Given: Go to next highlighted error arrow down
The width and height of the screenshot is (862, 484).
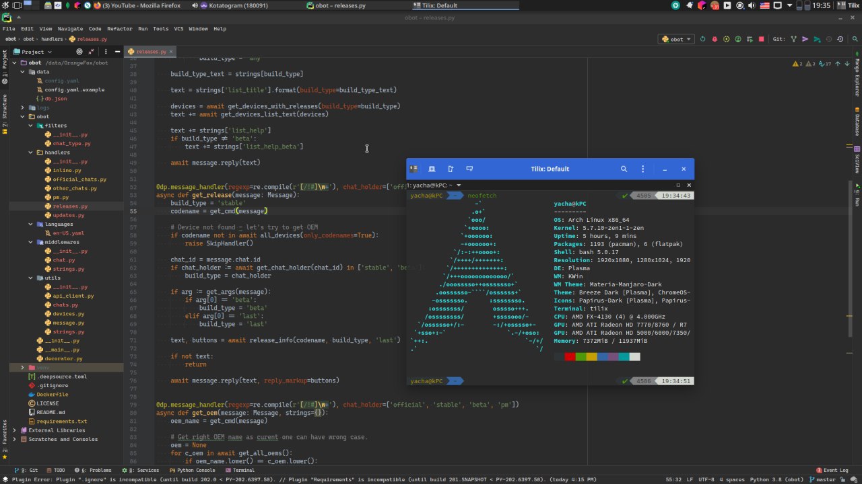Looking at the screenshot, I should click(847, 64).
